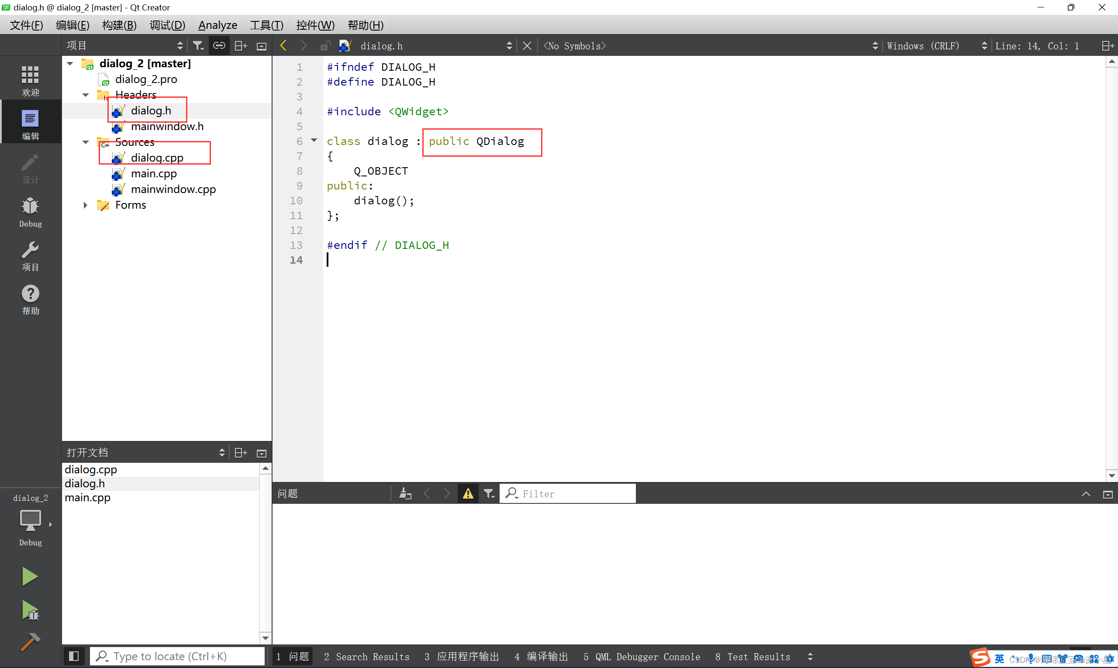Click the file lock writable icon

pos(325,46)
